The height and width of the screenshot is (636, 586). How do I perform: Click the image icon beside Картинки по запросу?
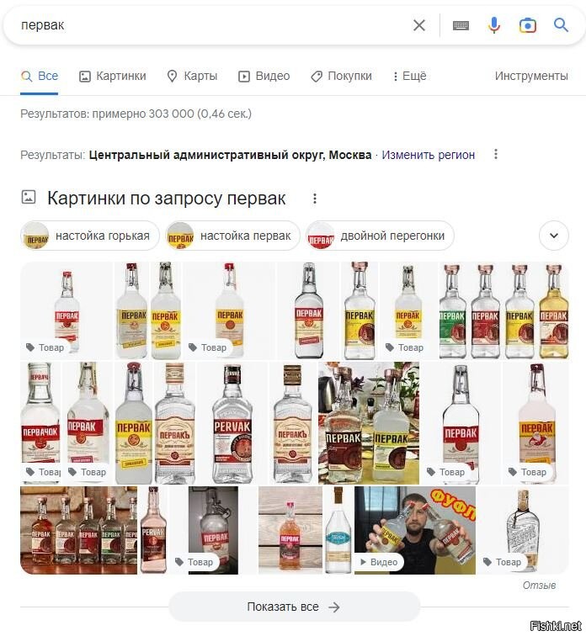coord(29,197)
